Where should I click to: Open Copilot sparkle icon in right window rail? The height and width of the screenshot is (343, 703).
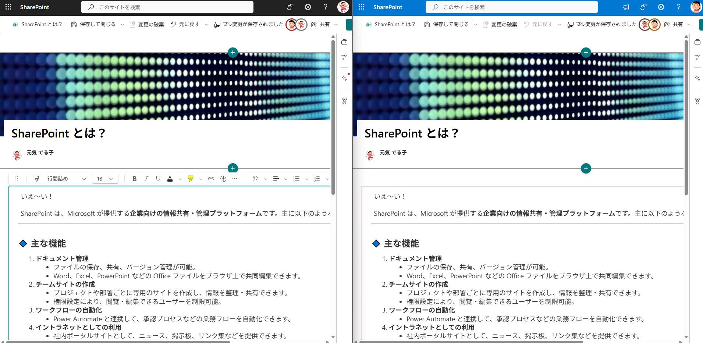(x=697, y=78)
